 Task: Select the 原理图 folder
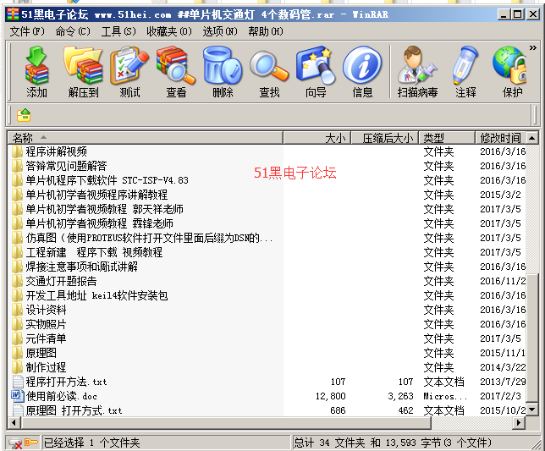41,353
